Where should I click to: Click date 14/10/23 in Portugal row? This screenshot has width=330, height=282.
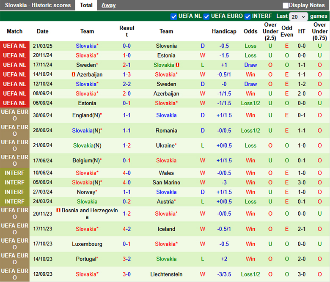(x=42, y=259)
